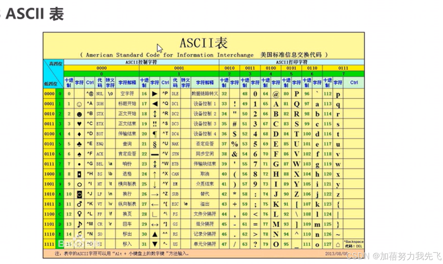Select the '退格' cell

pos(127,174)
